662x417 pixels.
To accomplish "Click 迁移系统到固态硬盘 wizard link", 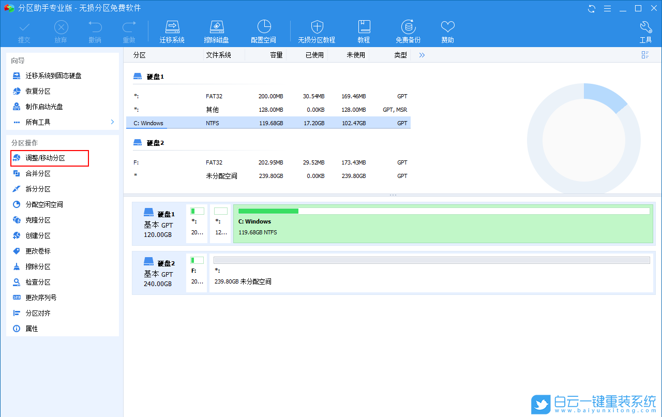I will (53, 76).
